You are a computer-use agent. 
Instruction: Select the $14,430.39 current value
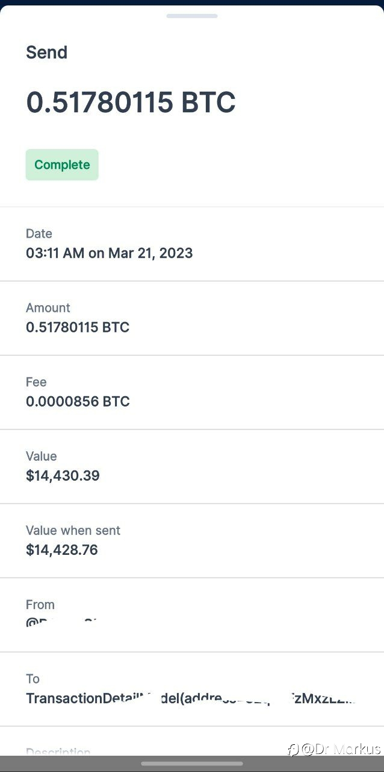click(63, 475)
